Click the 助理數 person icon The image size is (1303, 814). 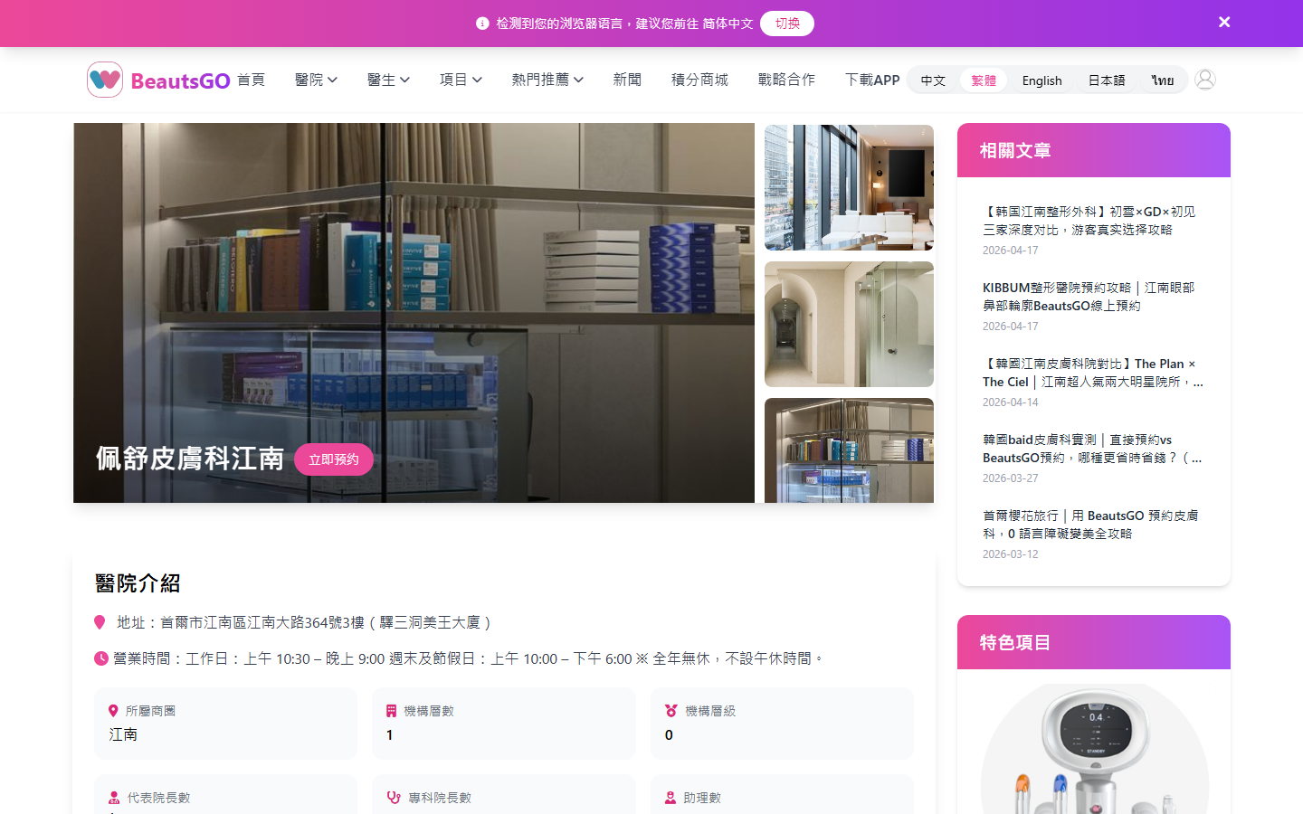pyautogui.click(x=671, y=798)
